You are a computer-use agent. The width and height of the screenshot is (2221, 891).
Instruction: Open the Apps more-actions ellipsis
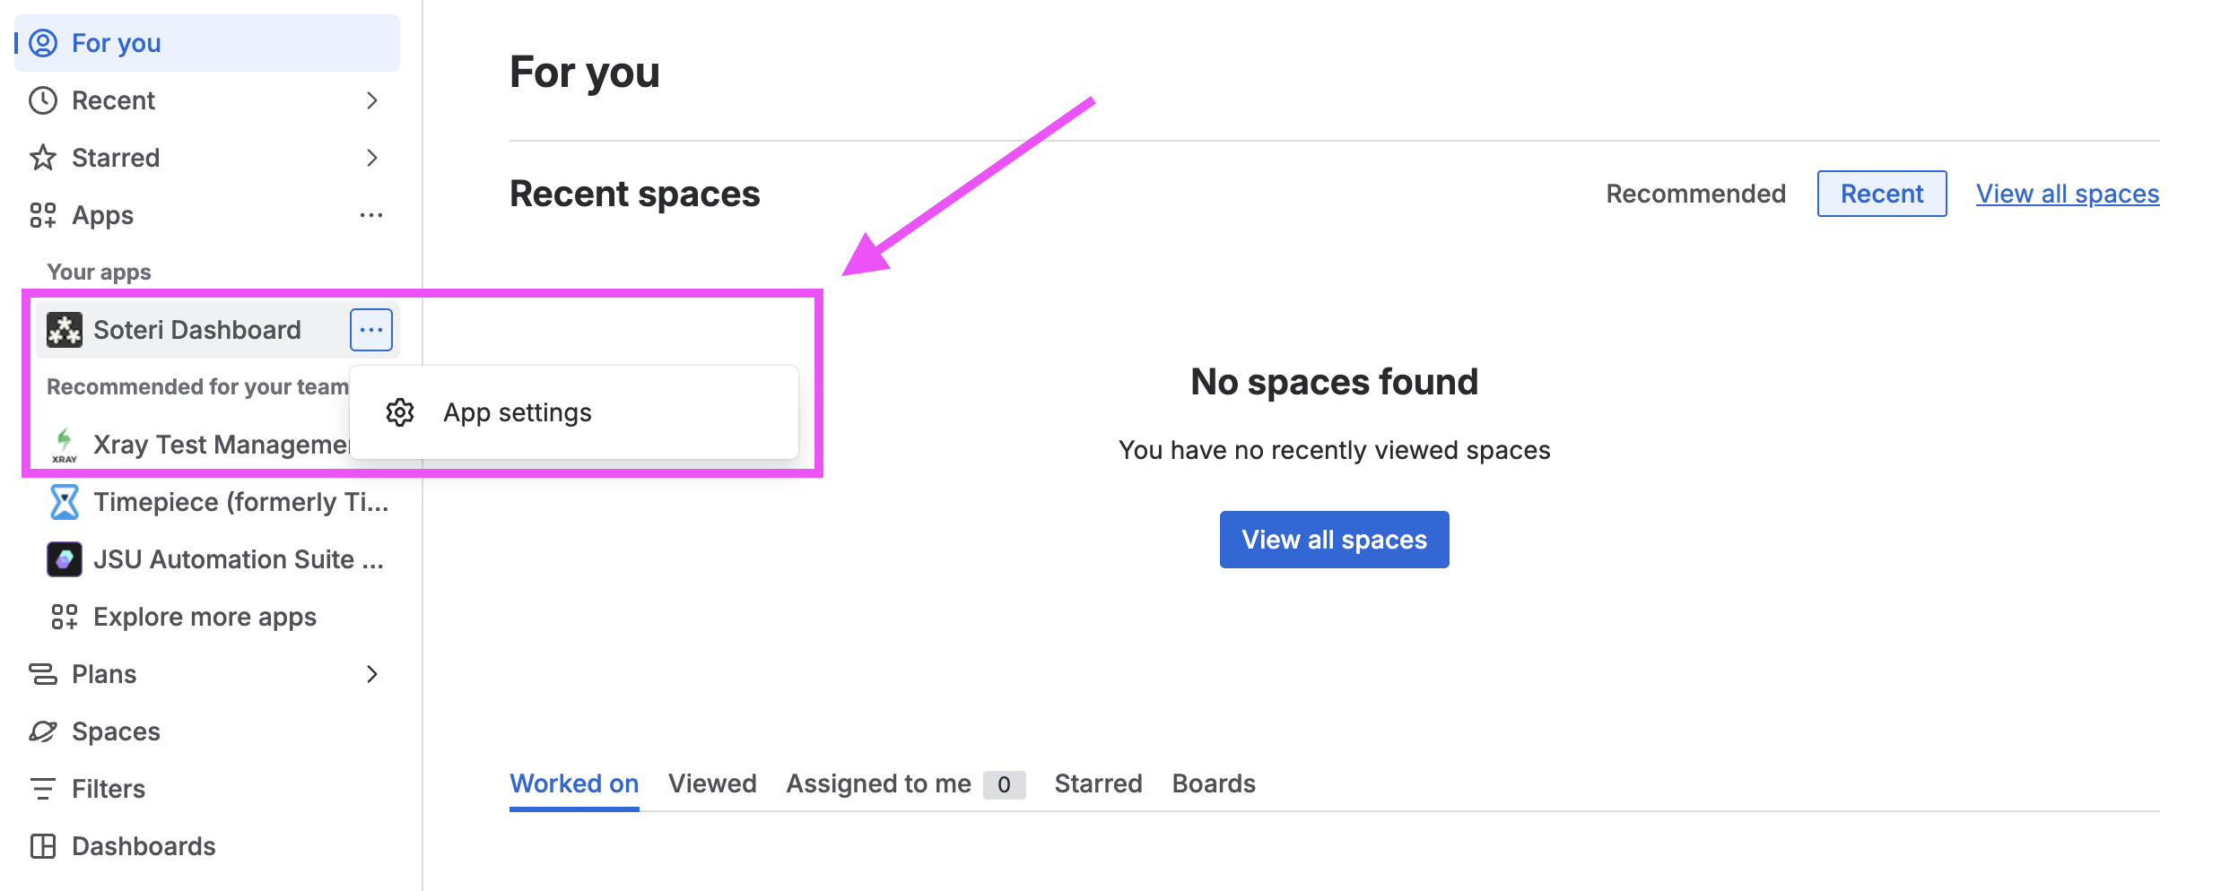(x=371, y=215)
